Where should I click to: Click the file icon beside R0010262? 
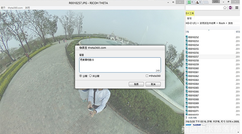point(187,76)
